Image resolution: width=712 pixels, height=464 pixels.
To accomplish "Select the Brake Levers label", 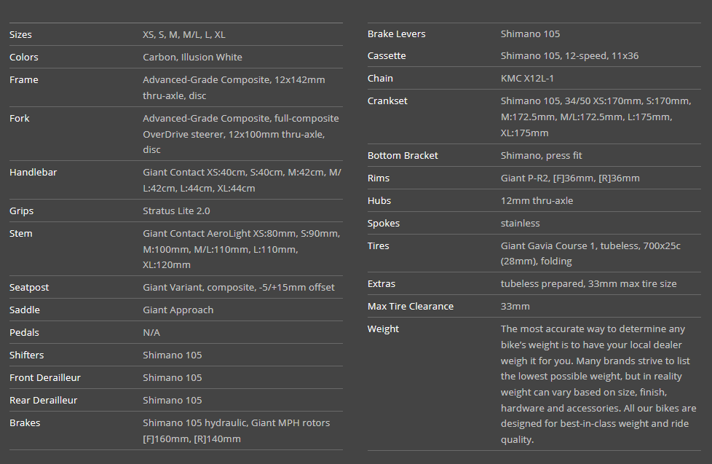I will click(397, 34).
